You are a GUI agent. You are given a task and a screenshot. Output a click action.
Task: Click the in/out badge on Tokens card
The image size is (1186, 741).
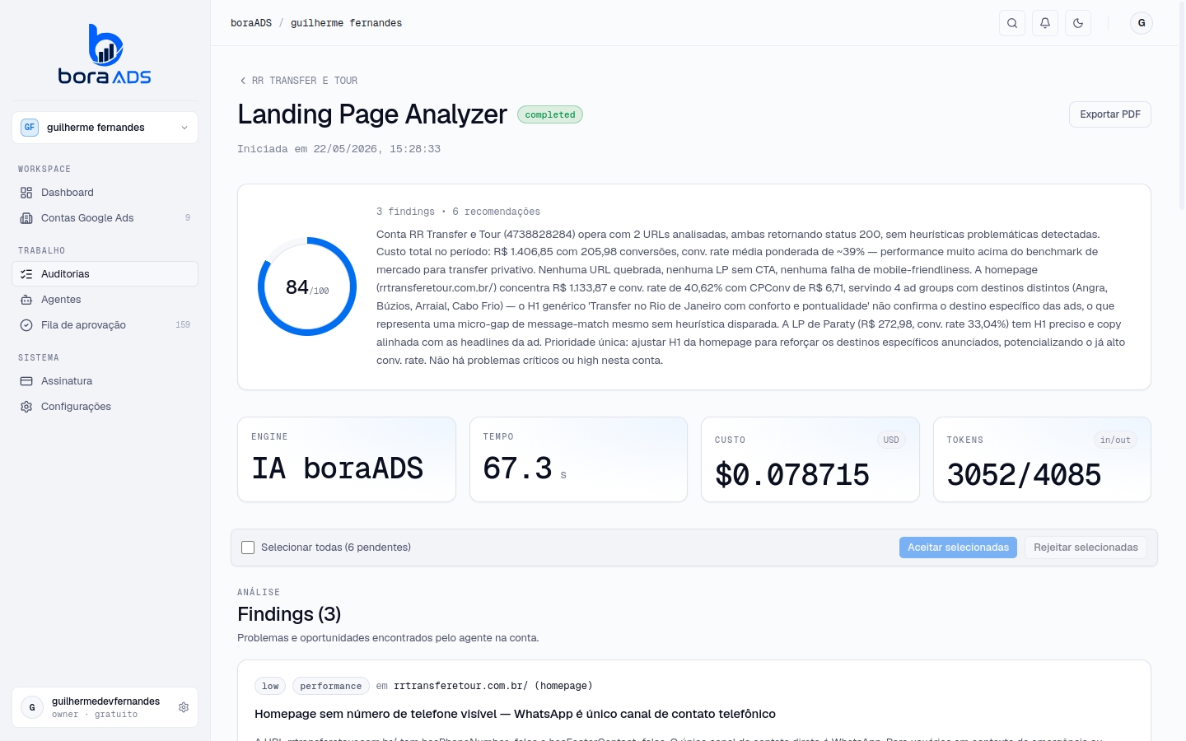(1115, 440)
